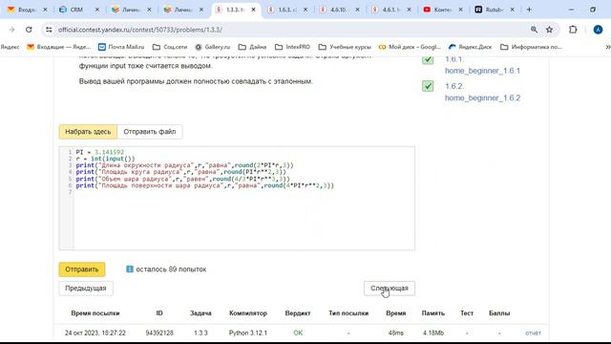
Task: Click the r = int(input()) code line
Action: click(105, 159)
